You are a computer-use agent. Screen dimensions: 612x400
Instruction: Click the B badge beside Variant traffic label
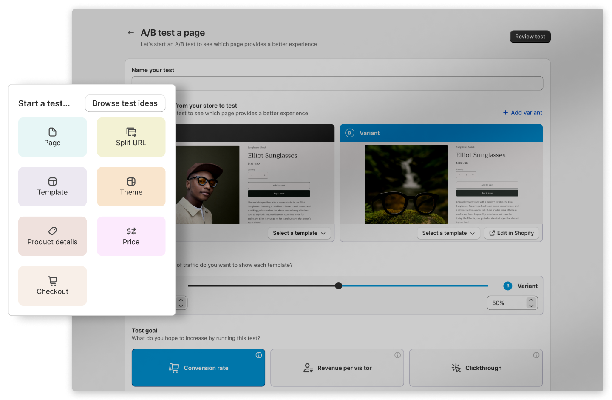tap(507, 286)
